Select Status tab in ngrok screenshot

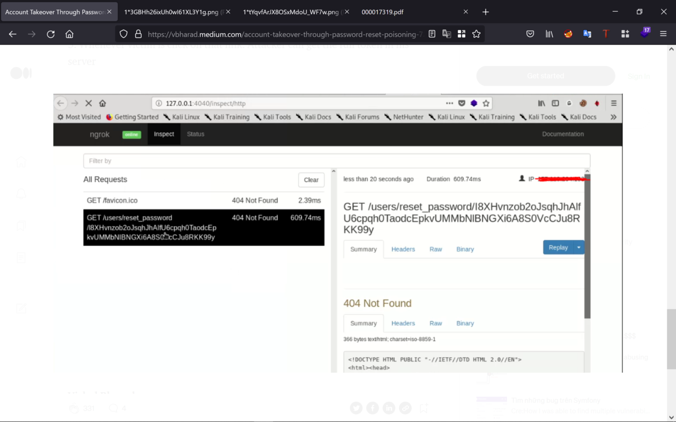coord(195,134)
